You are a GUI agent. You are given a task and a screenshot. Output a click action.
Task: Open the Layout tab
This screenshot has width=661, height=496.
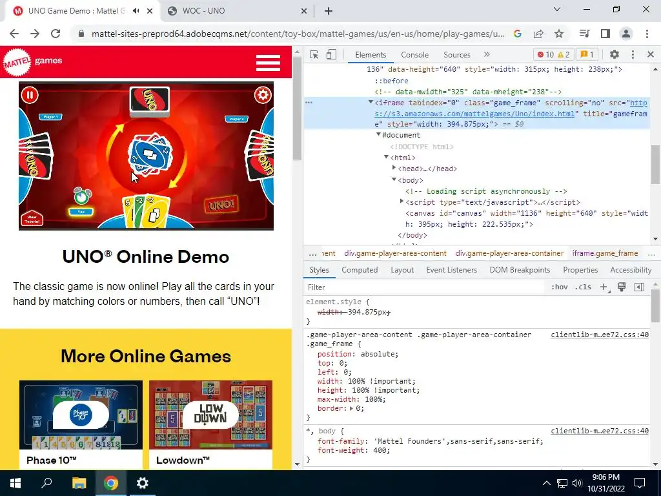click(402, 270)
